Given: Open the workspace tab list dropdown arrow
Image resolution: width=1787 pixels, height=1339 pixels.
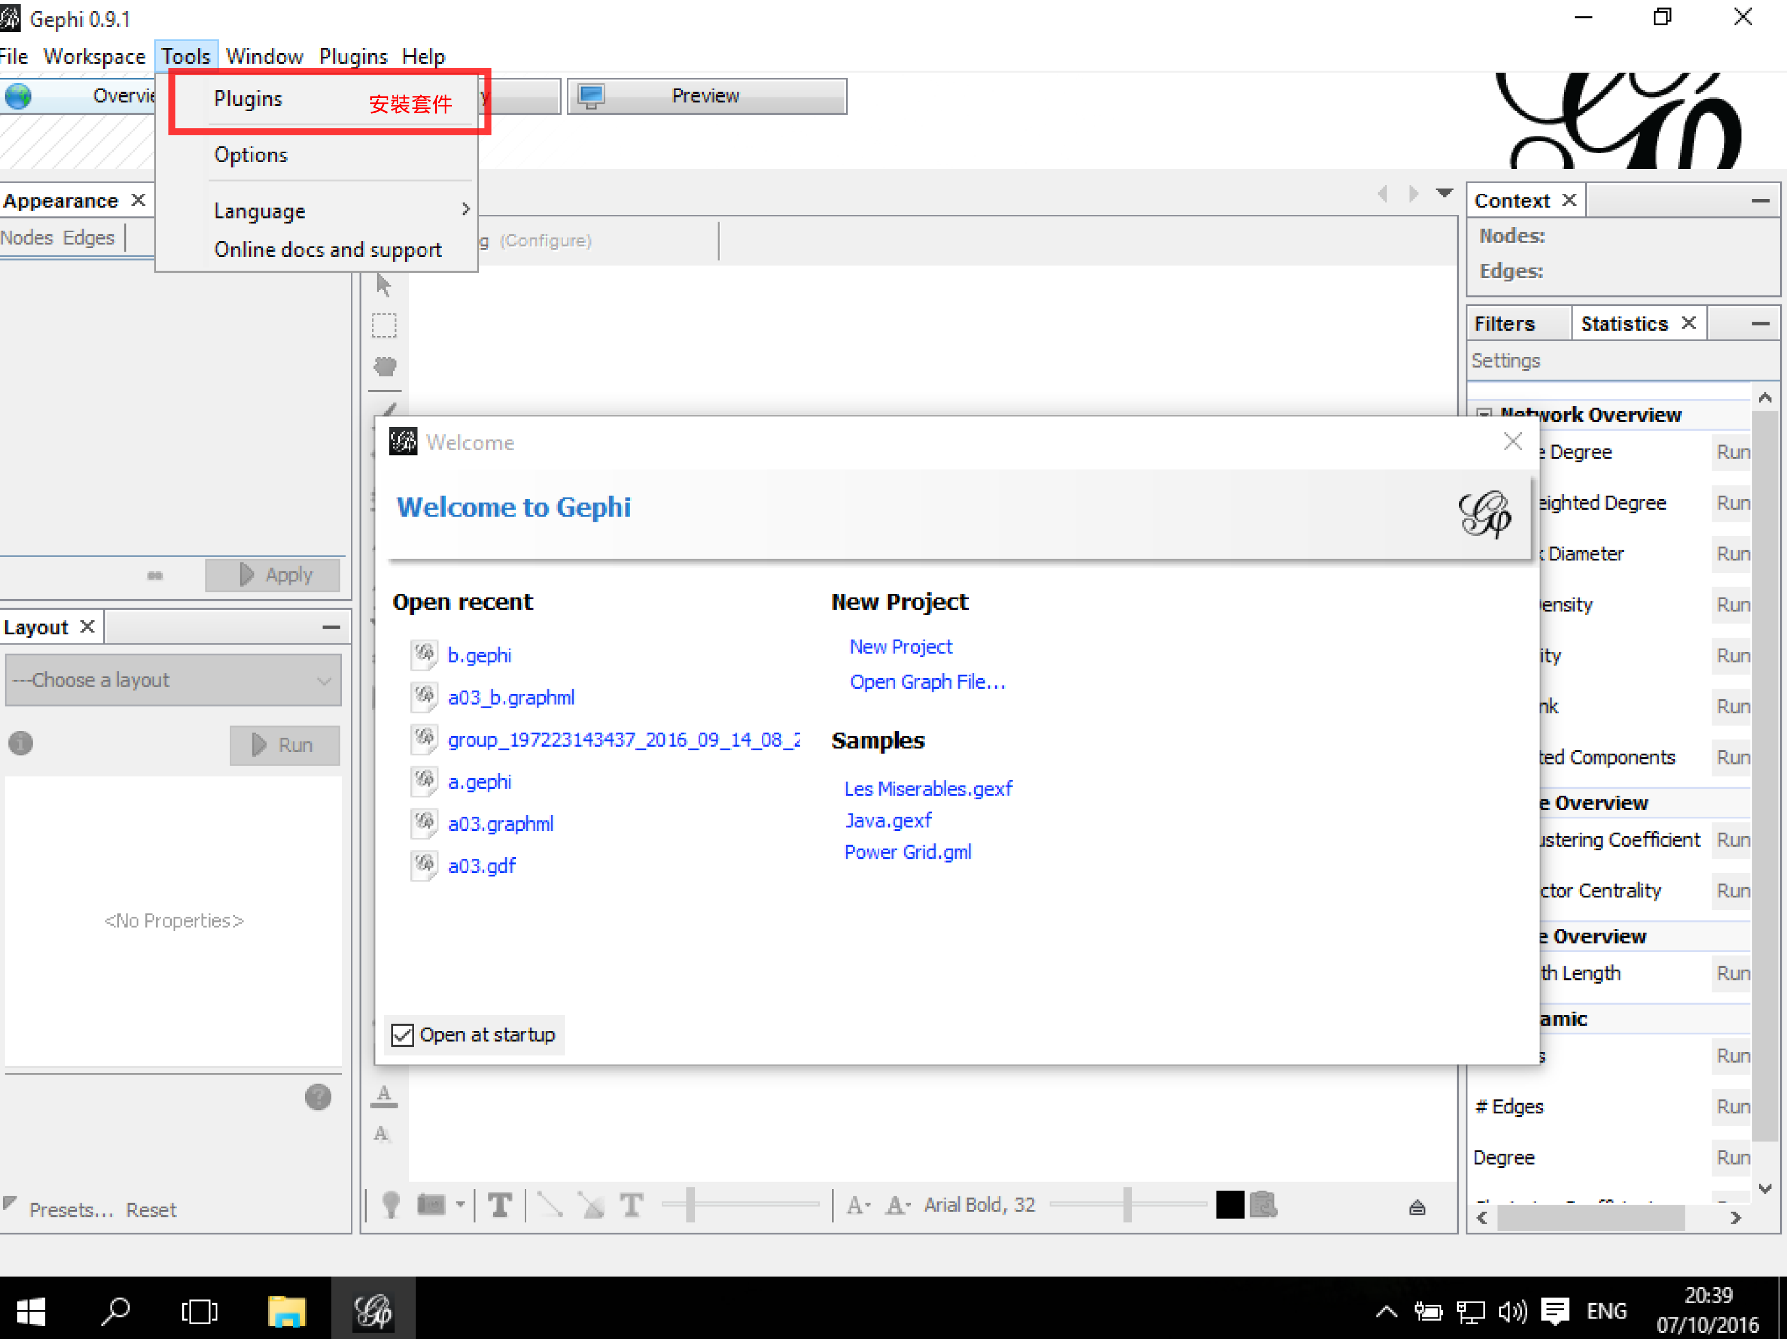Looking at the screenshot, I should [x=1445, y=193].
